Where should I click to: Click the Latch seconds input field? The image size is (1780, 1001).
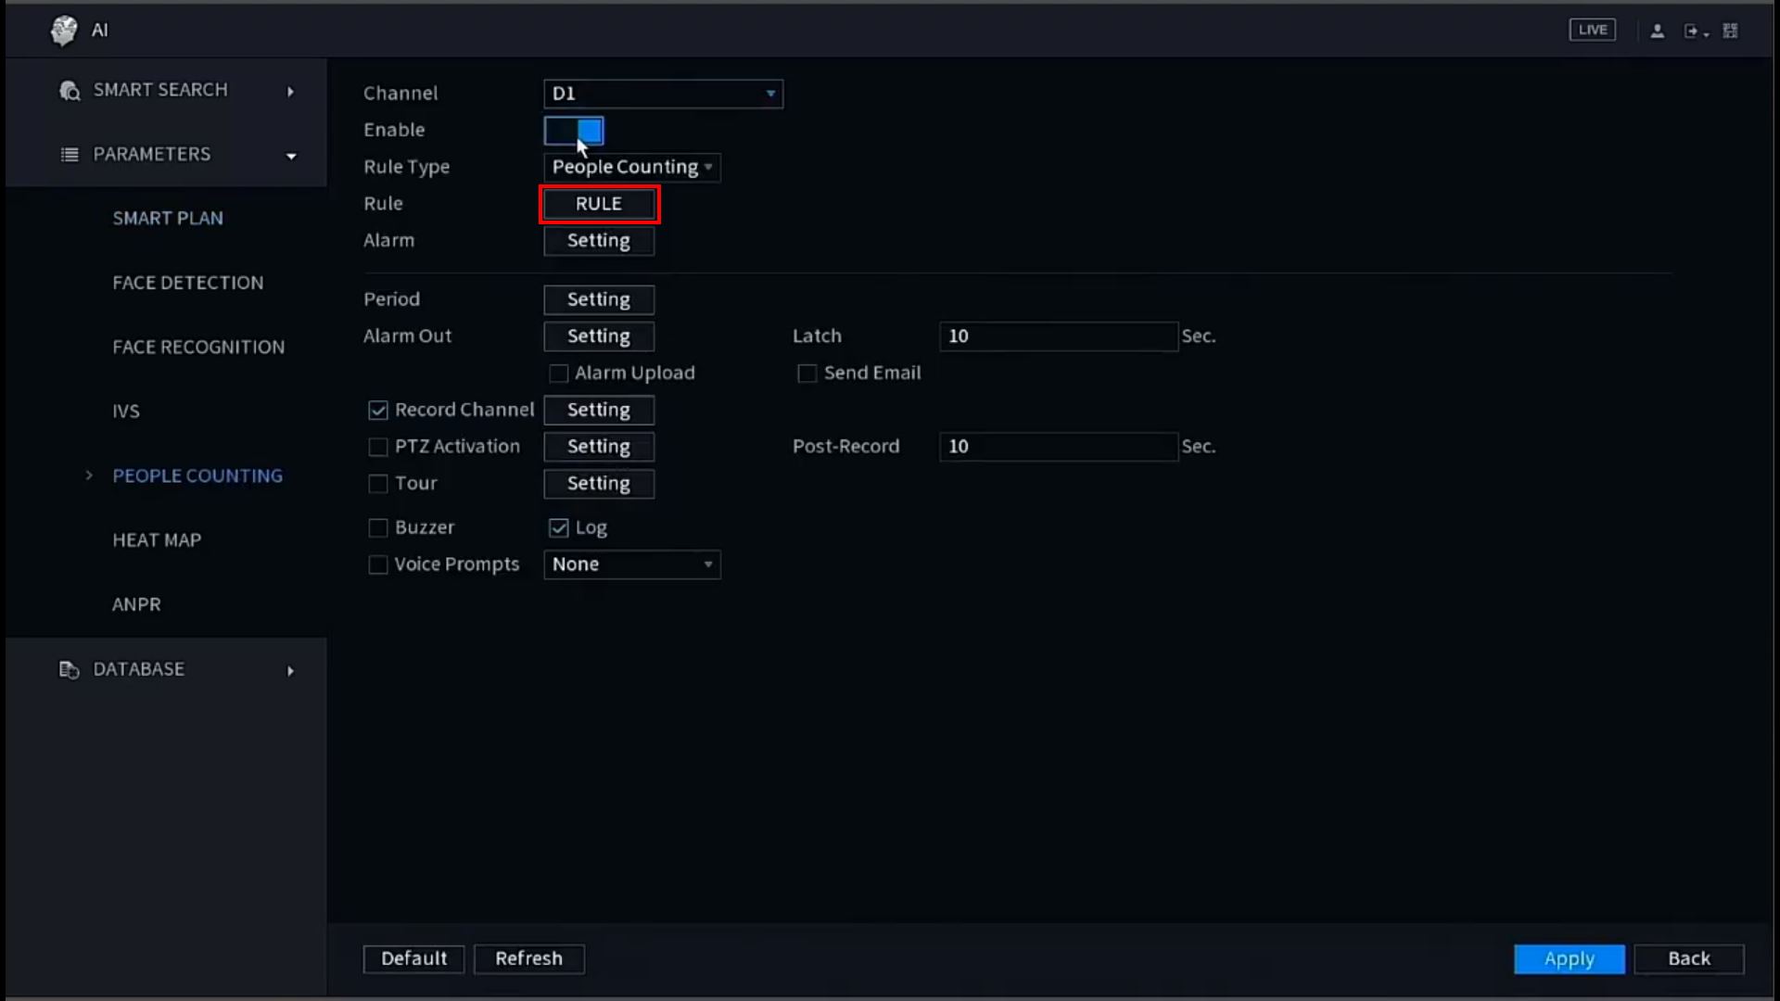(1058, 336)
